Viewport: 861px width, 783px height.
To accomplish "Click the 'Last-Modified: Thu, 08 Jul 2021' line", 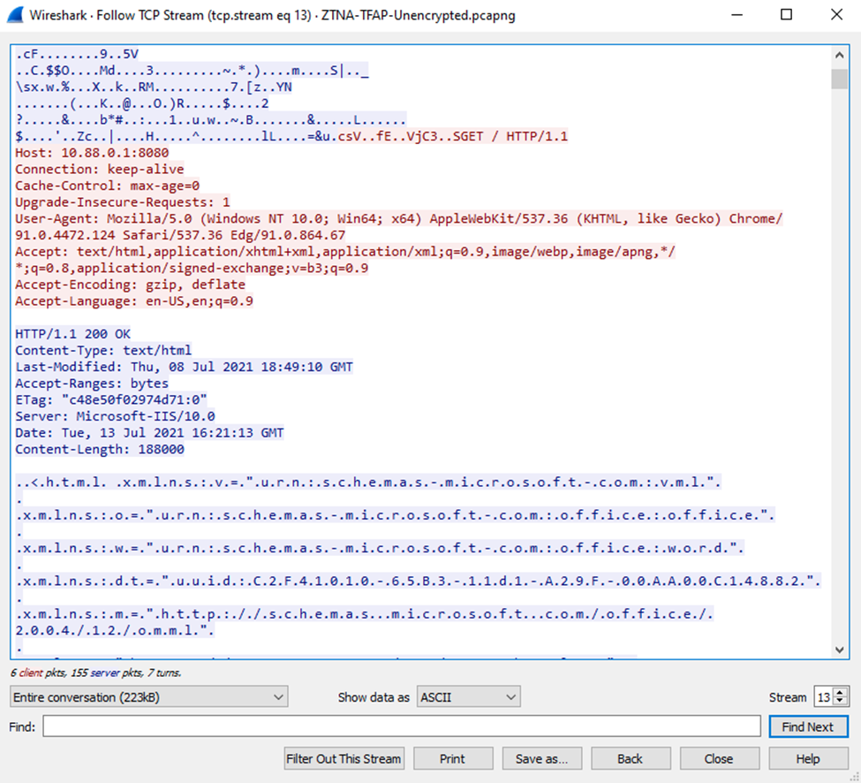I will (x=184, y=367).
